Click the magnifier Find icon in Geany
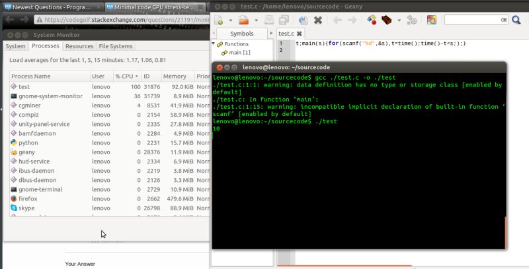 coord(516,20)
